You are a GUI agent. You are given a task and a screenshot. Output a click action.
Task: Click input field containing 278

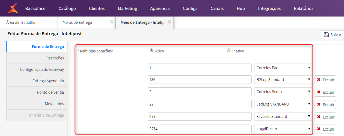point(199,117)
